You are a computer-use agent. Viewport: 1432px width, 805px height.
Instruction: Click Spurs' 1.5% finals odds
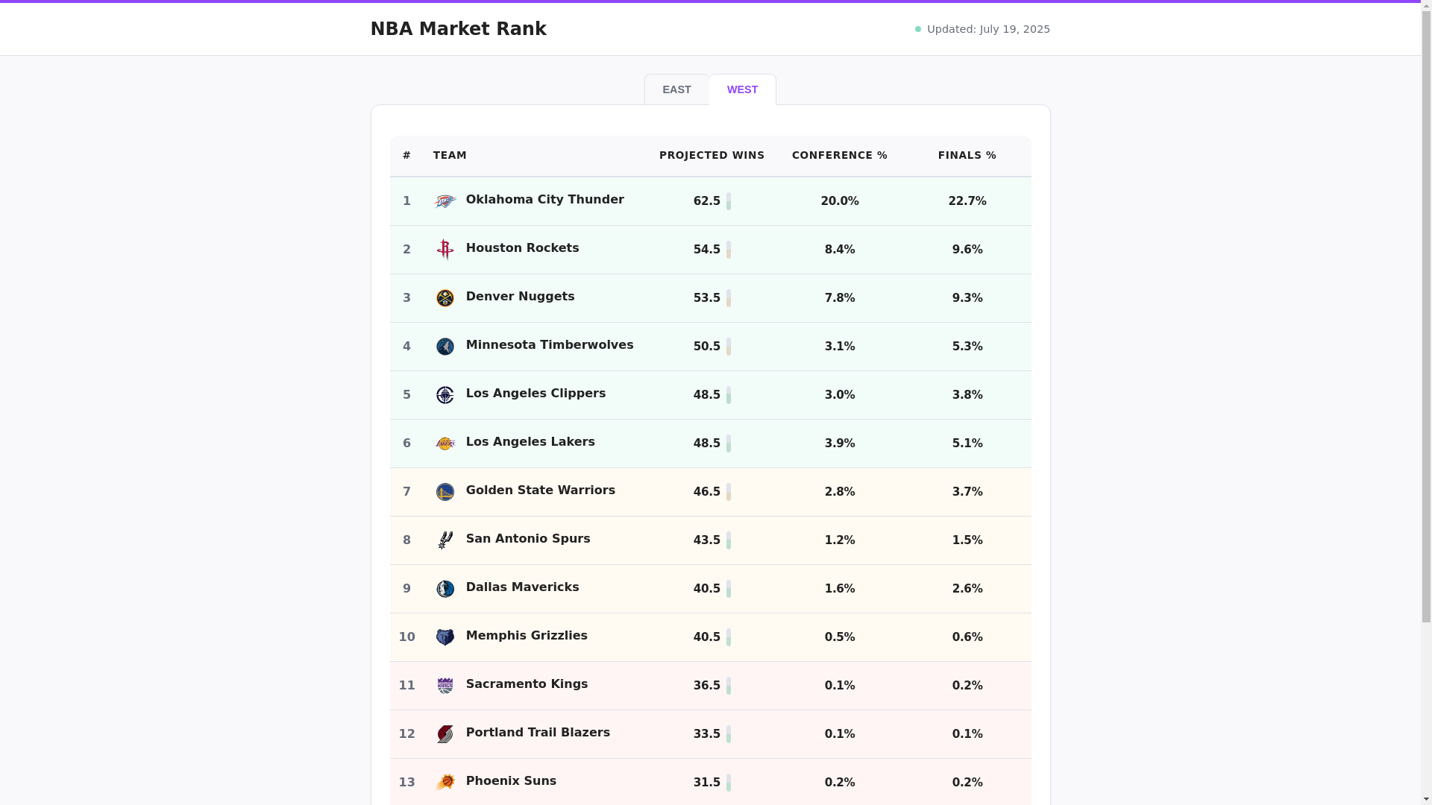pyautogui.click(x=967, y=540)
